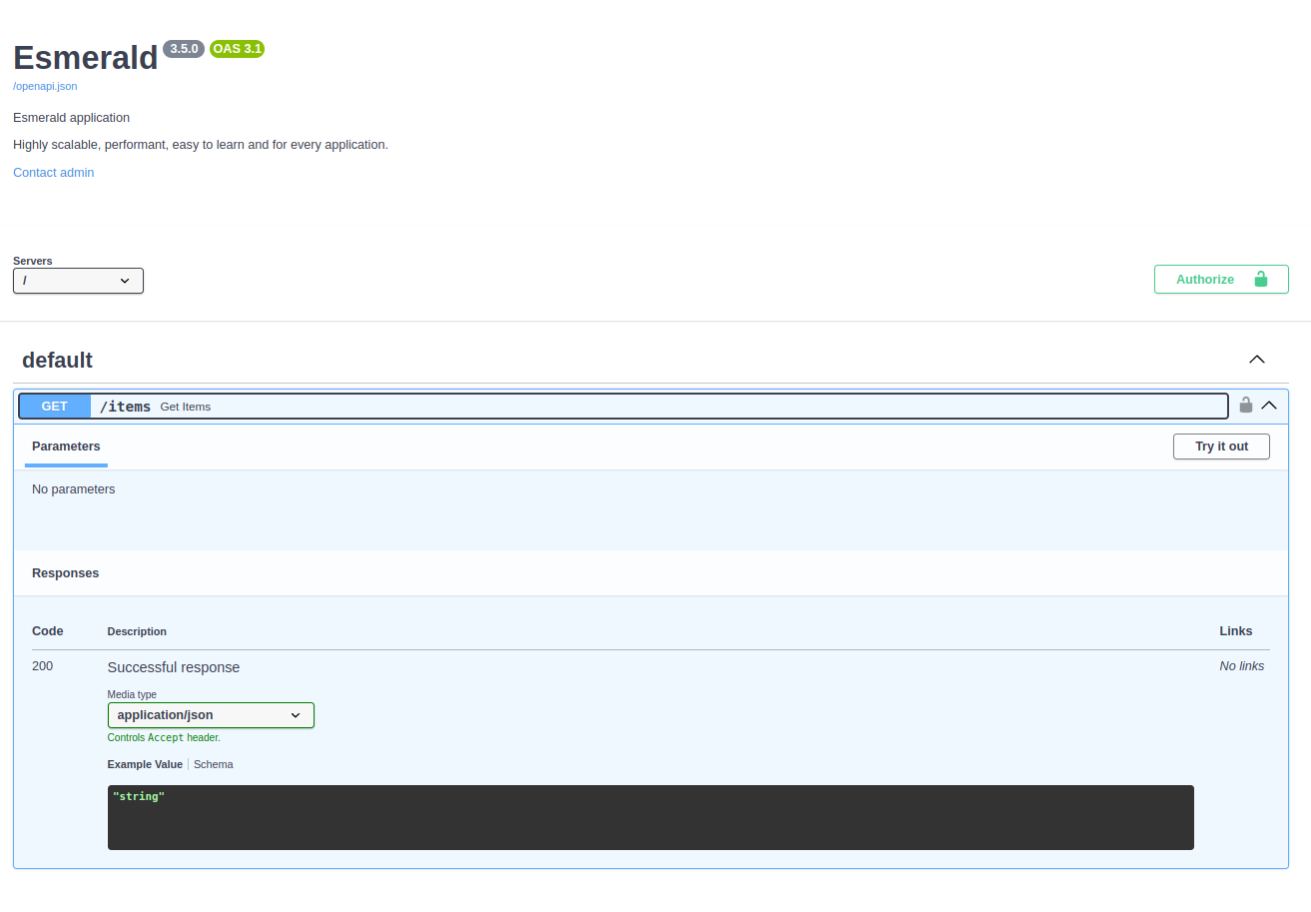
Task: Click the Highly scalable, performant tagline
Action: pyautogui.click(x=201, y=145)
